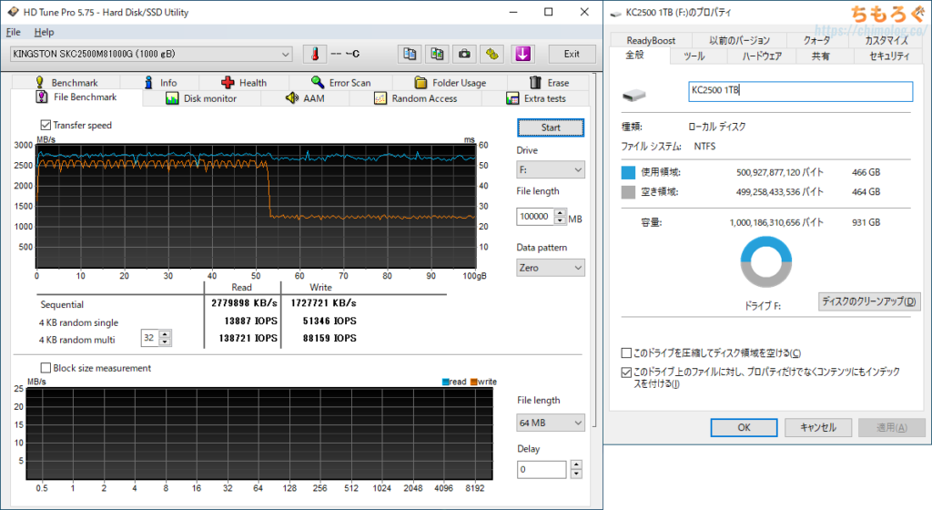Screen dimensions: 932x510
Task: Decrease File length 100000 MB stepper down arrow
Action: [x=560, y=220]
